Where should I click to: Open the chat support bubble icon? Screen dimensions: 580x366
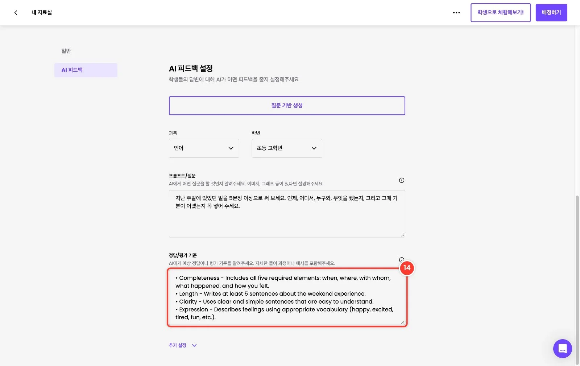click(x=562, y=349)
